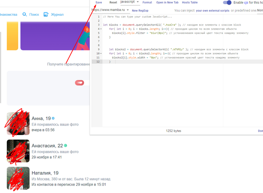The width and height of the screenshot is (263, 193).
Task: Click Анастасия's green online indicator
Action: tap(65, 146)
